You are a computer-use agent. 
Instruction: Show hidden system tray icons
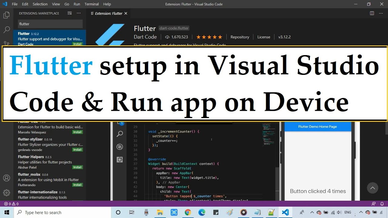click(x=312, y=212)
